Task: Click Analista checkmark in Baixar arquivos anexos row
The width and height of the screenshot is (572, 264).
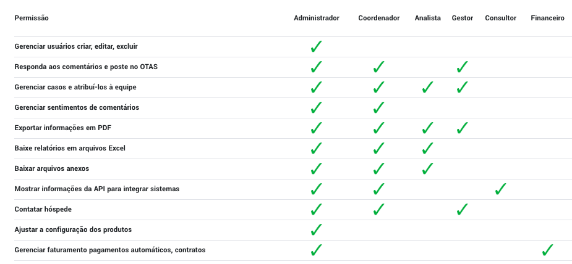Action: pyautogui.click(x=427, y=169)
